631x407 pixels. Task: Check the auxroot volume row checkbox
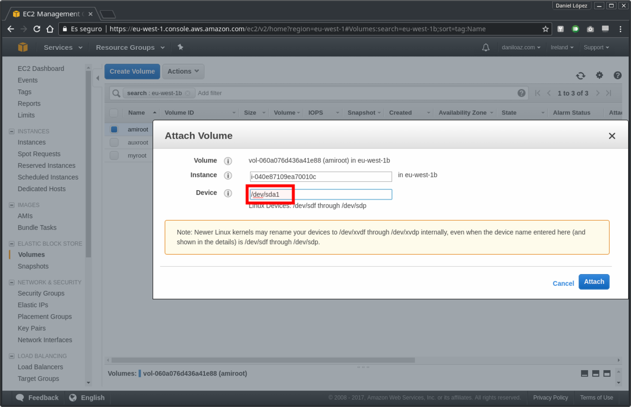click(x=115, y=142)
